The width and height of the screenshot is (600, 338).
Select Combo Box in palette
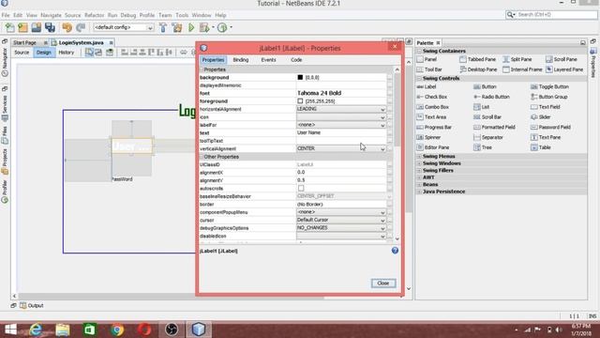[432, 107]
